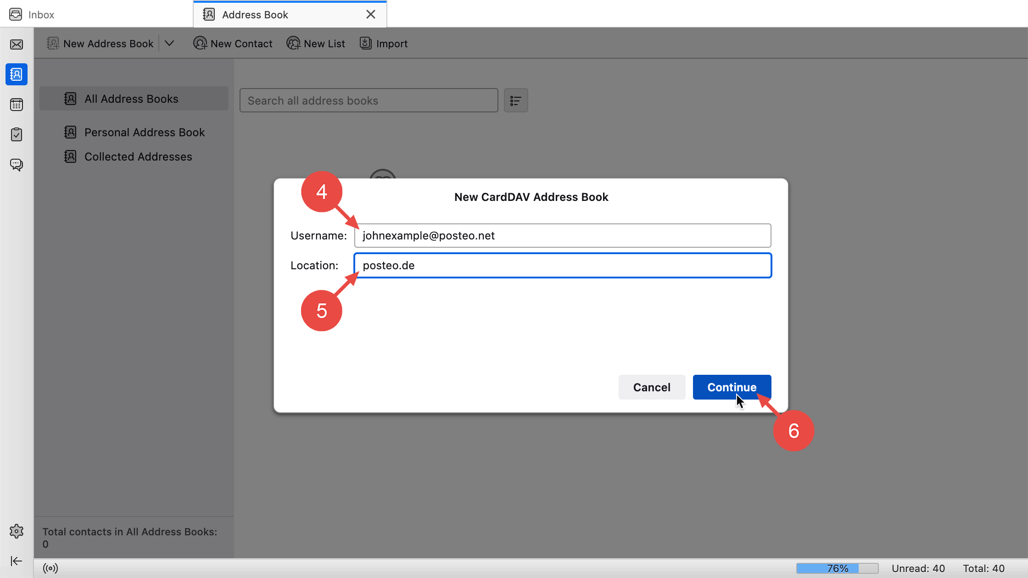Image resolution: width=1028 pixels, height=578 pixels.
Task: Click the New Contact toolbar button
Action: pos(233,44)
